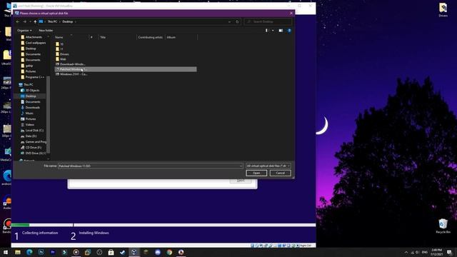Launch Microsoft Edge from the taskbar
The height and width of the screenshot is (257, 457).
pos(29,252)
